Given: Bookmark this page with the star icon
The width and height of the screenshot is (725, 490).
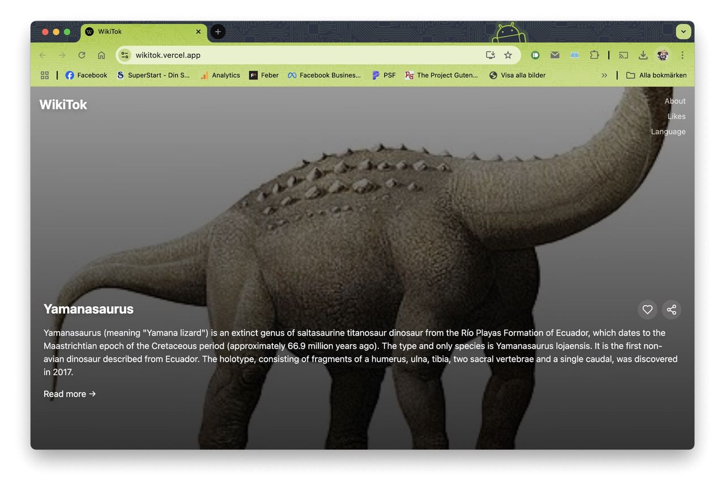Looking at the screenshot, I should click(508, 55).
